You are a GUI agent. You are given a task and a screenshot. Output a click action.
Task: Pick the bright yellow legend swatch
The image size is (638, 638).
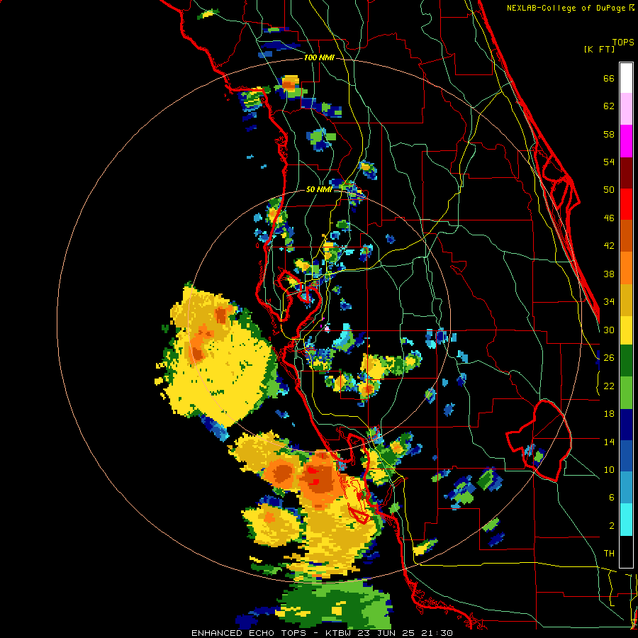pyautogui.click(x=626, y=330)
